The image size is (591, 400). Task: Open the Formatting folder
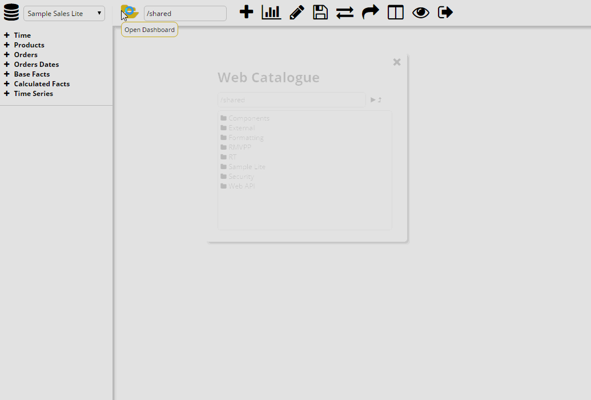(x=246, y=138)
